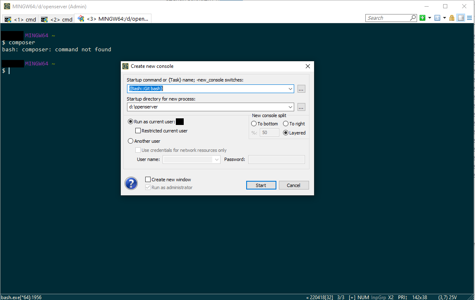Open the hamburger system menu icon
Image resolution: width=475 pixels, height=300 pixels.
click(x=469, y=18)
